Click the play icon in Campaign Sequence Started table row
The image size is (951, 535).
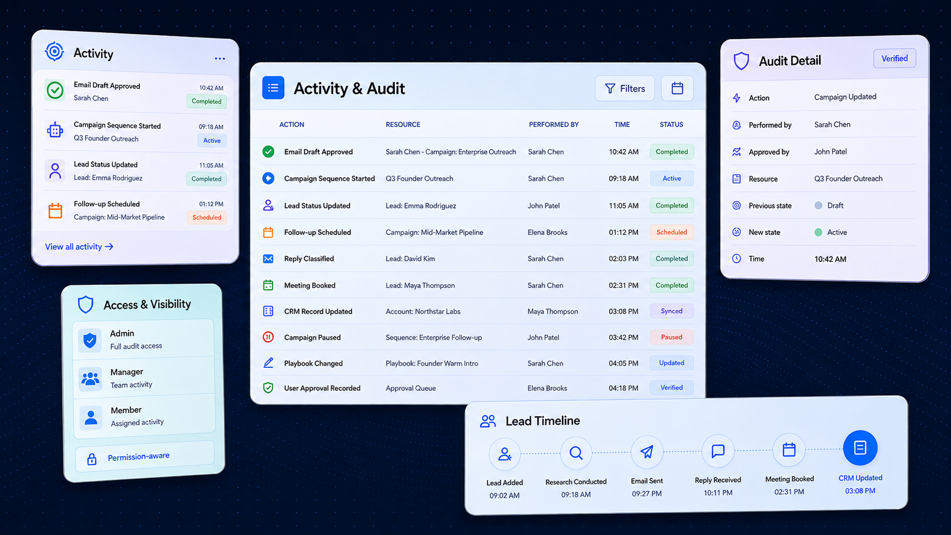268,178
